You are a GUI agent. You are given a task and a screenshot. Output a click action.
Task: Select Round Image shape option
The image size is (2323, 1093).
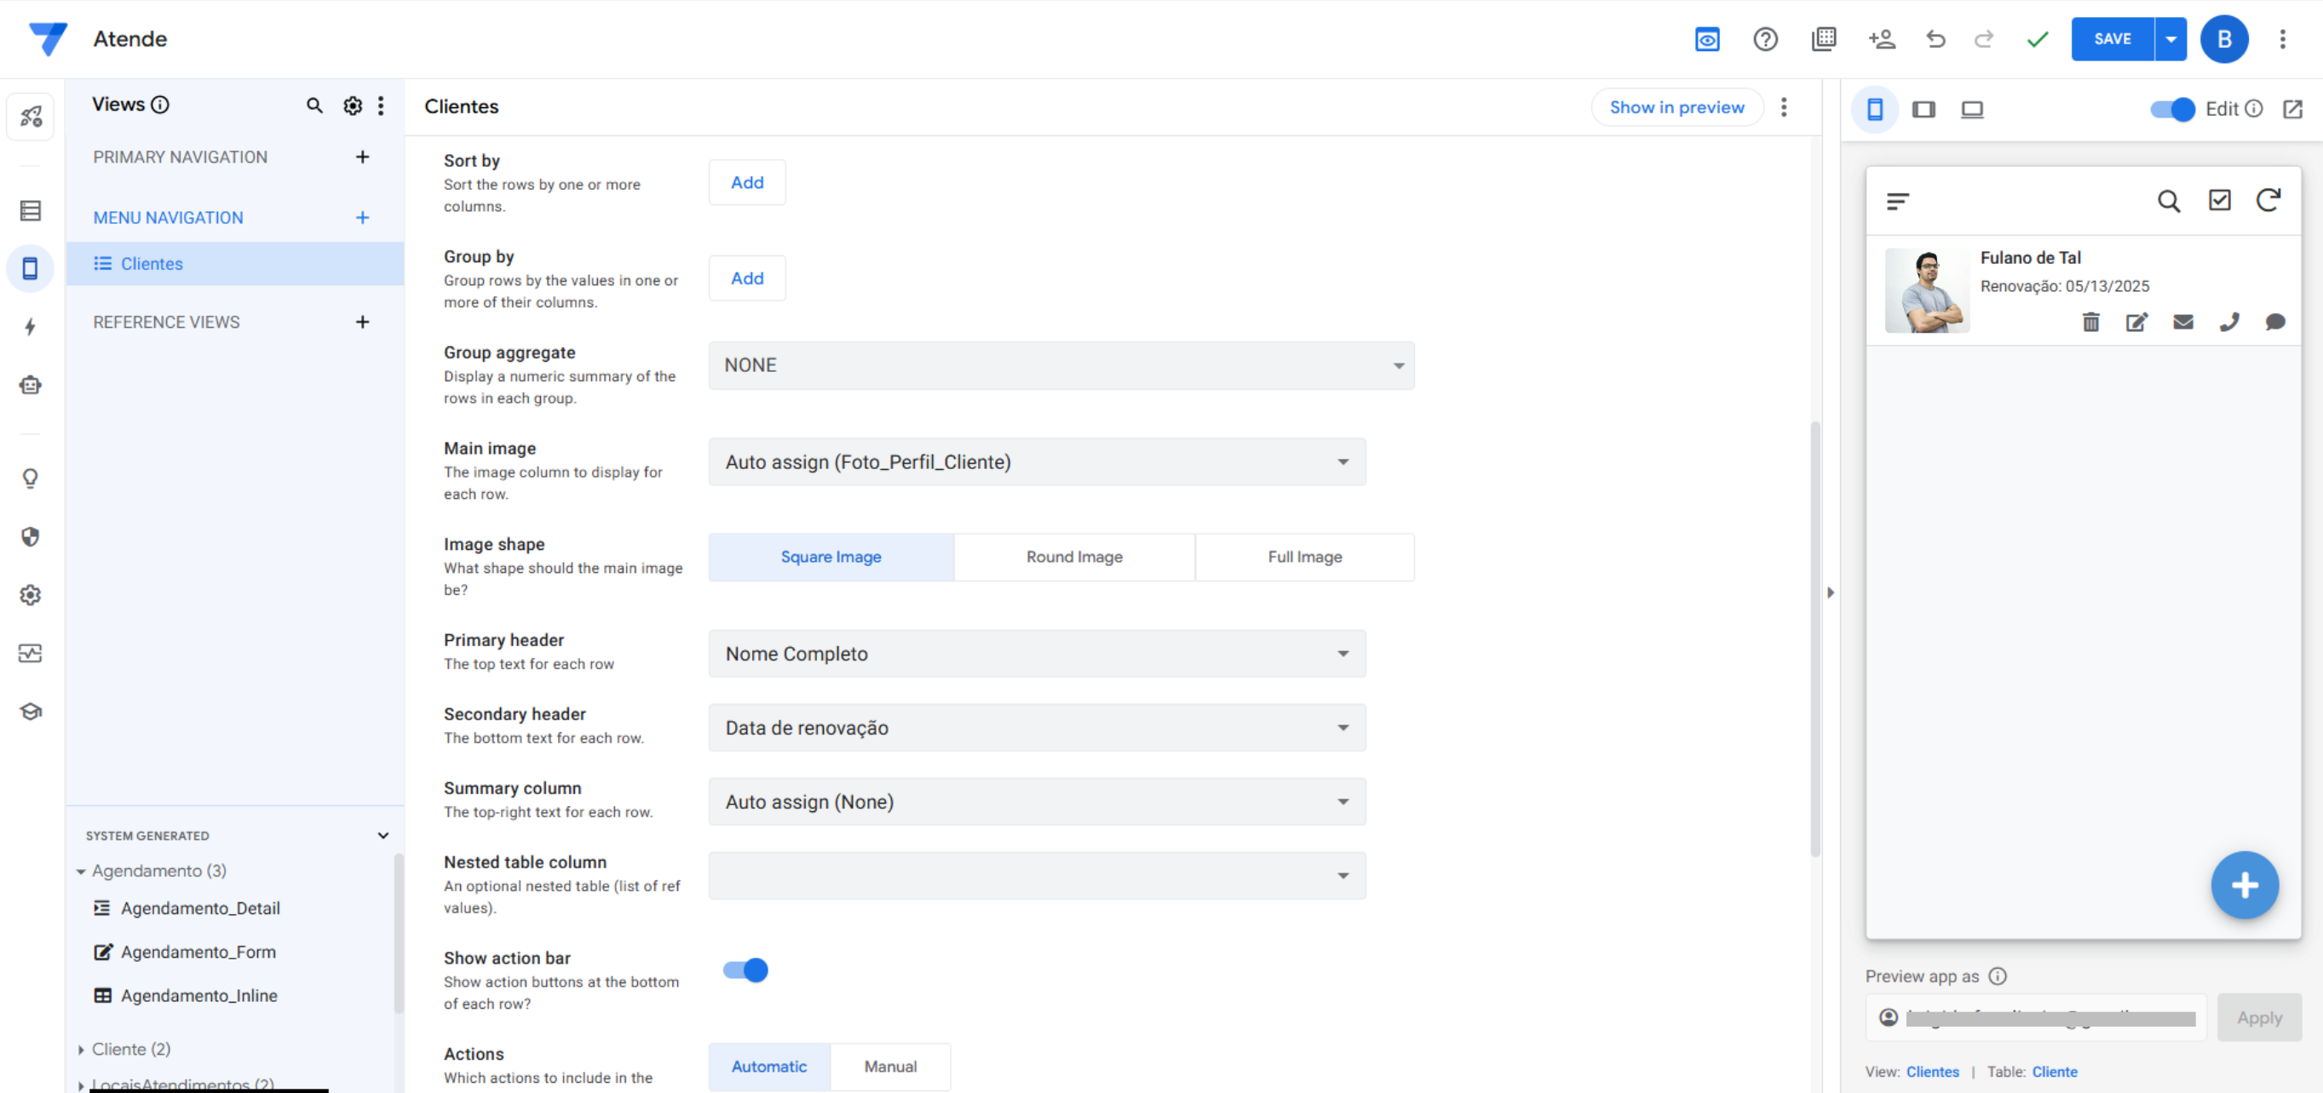[x=1073, y=557]
